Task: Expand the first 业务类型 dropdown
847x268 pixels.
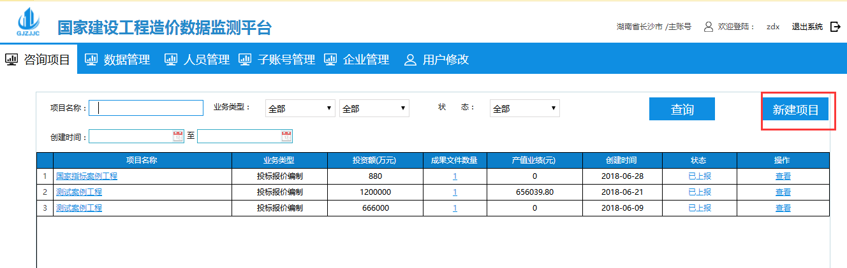Action: 300,109
